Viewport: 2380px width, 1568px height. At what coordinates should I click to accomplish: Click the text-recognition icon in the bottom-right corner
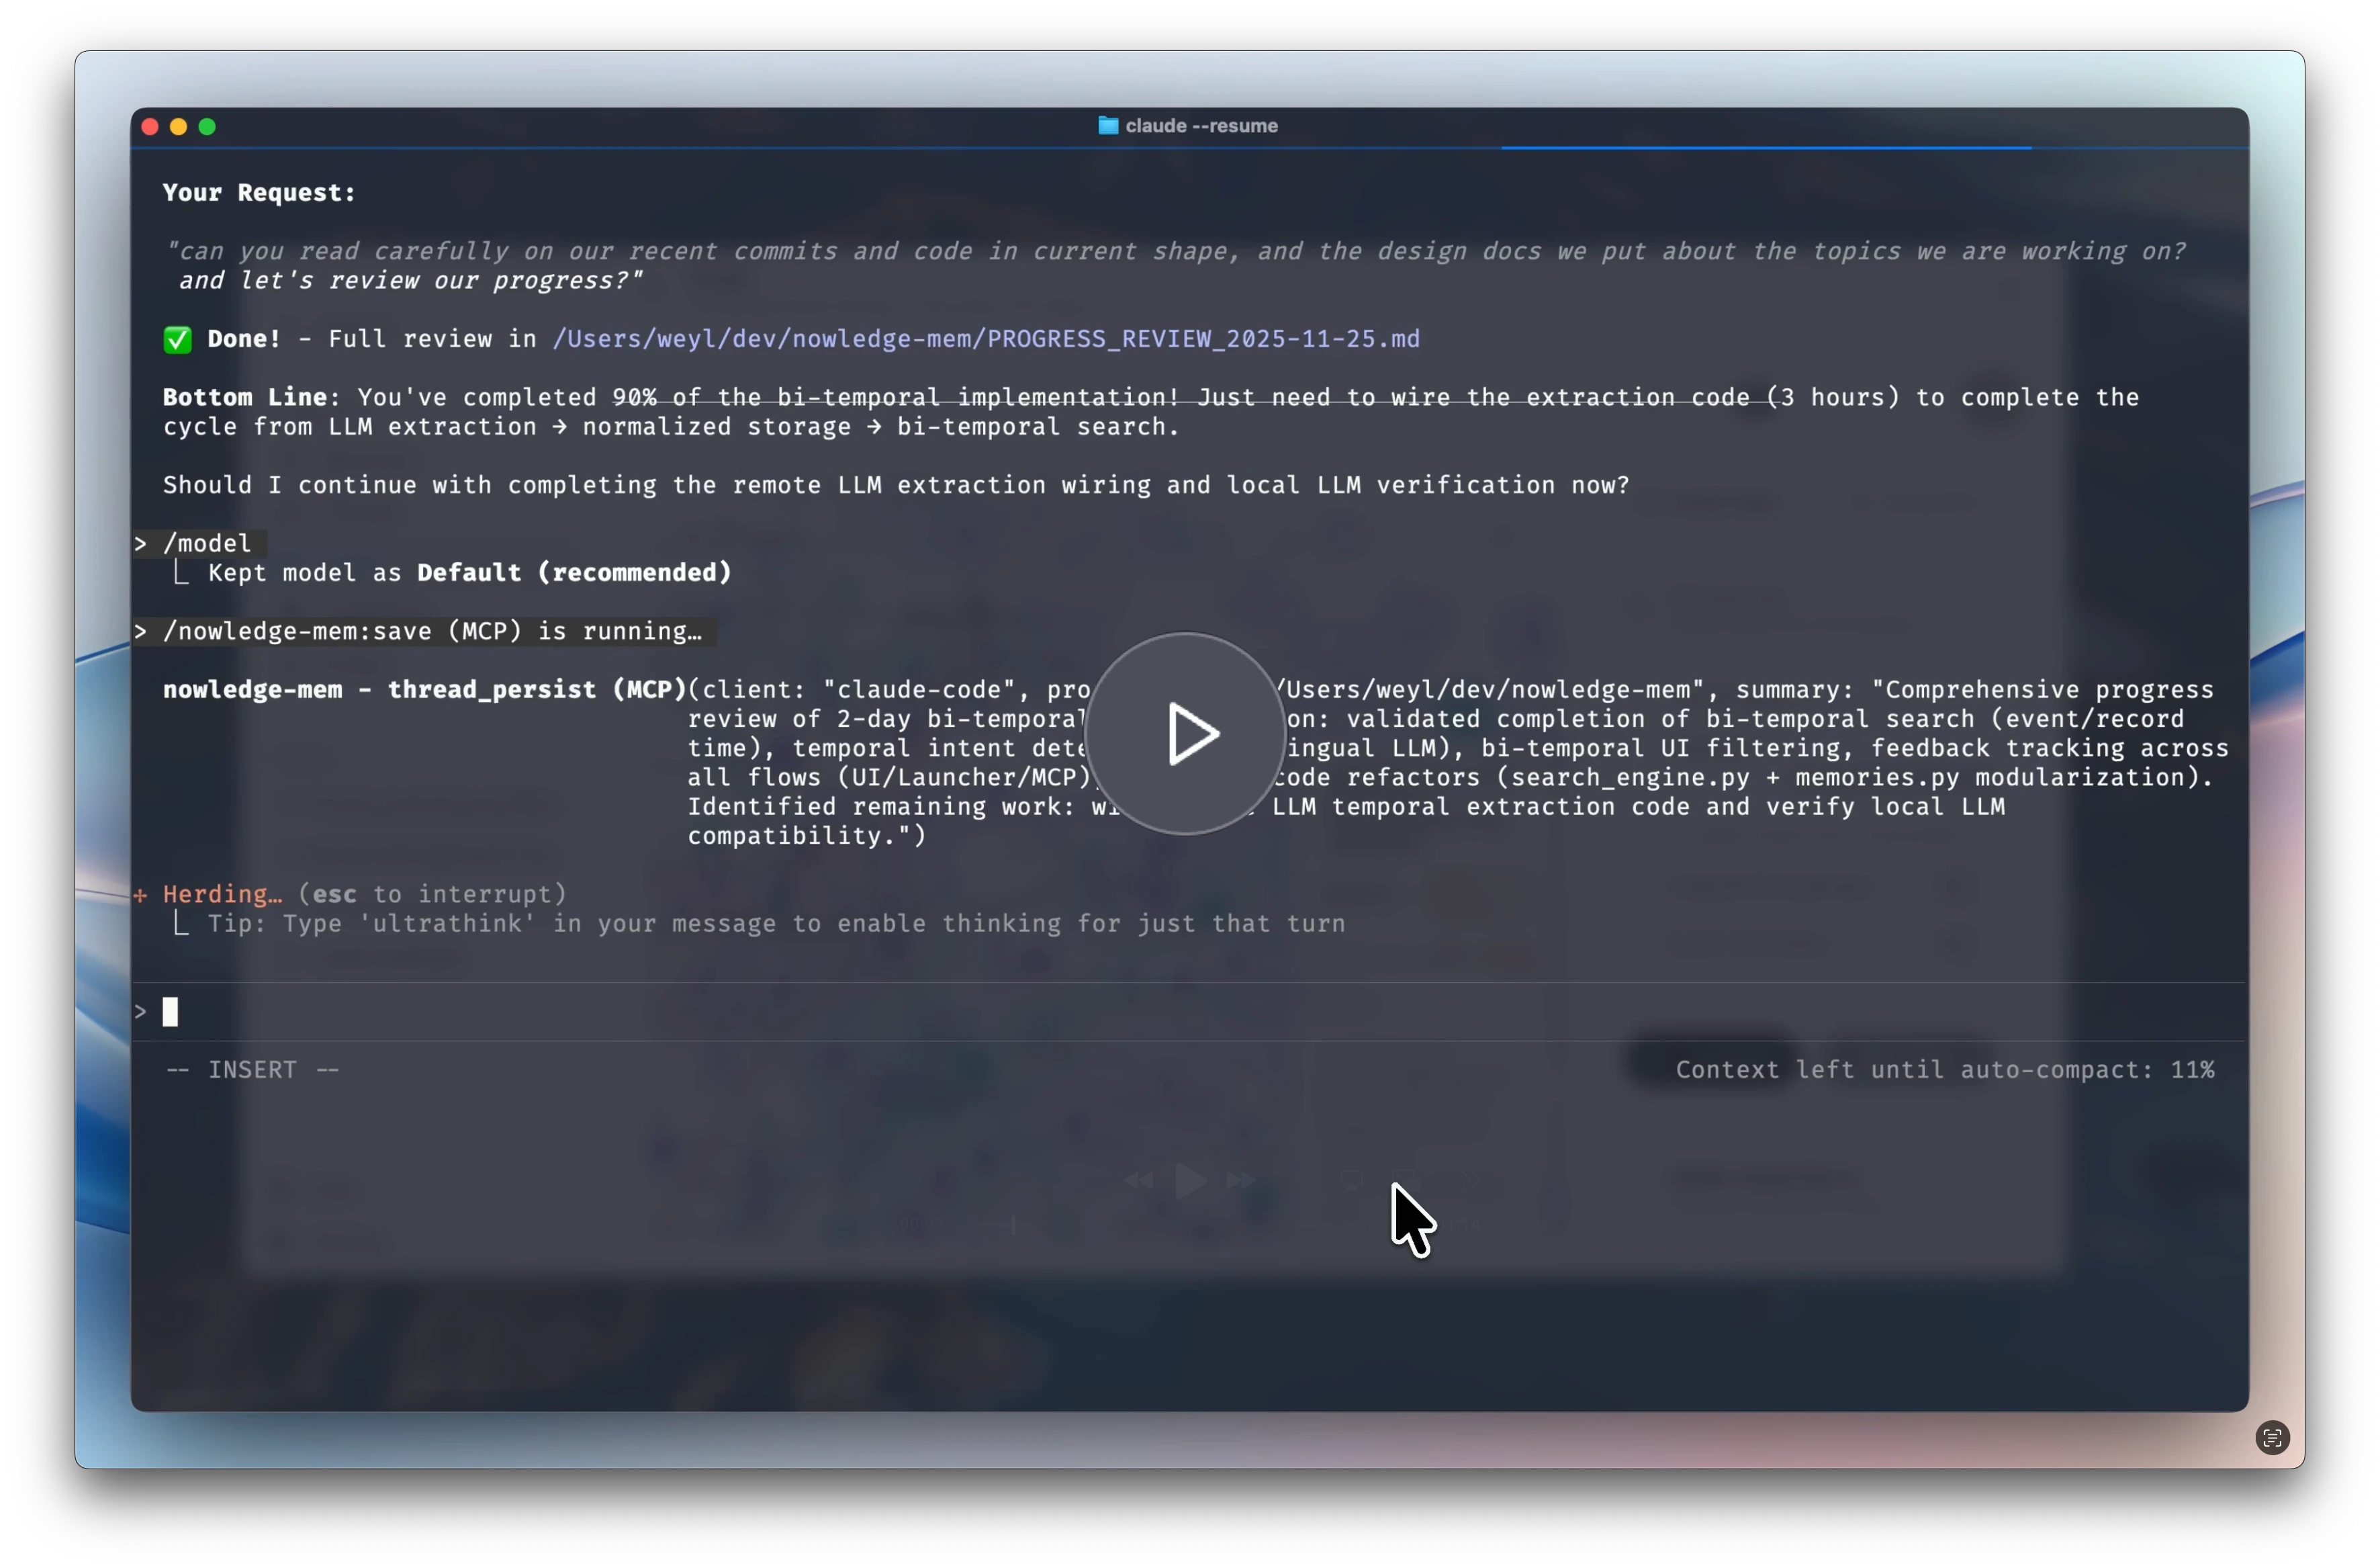2272,1438
